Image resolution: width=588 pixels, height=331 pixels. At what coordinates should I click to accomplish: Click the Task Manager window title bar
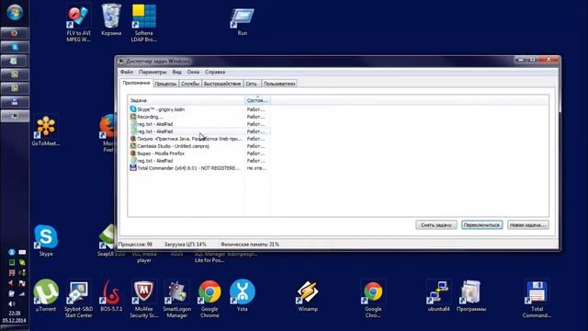(x=315, y=61)
